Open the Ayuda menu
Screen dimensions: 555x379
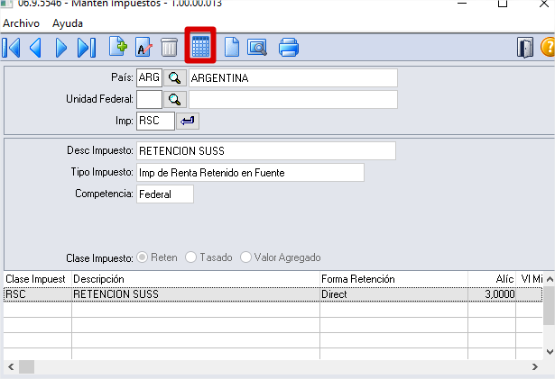click(68, 23)
